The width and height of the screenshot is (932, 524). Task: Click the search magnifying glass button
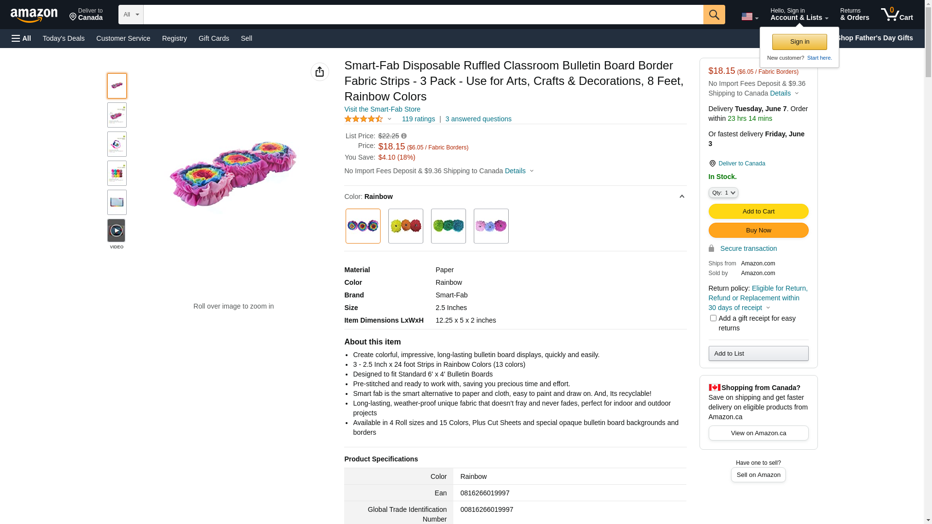click(714, 15)
